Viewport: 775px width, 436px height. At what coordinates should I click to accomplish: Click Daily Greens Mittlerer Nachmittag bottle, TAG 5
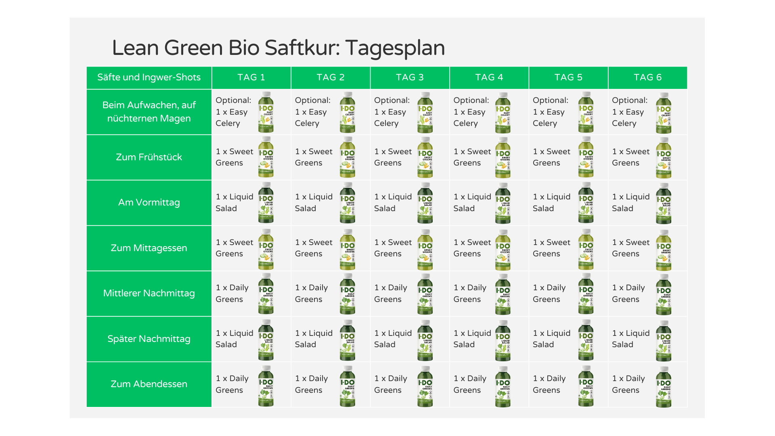pyautogui.click(x=586, y=294)
